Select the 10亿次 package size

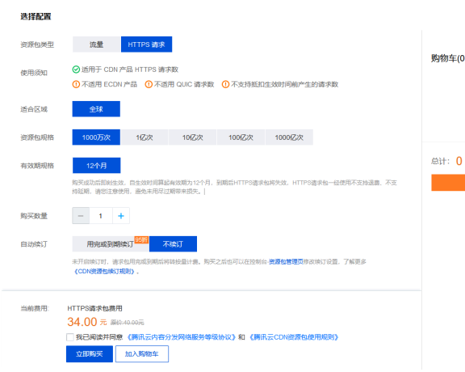(192, 137)
